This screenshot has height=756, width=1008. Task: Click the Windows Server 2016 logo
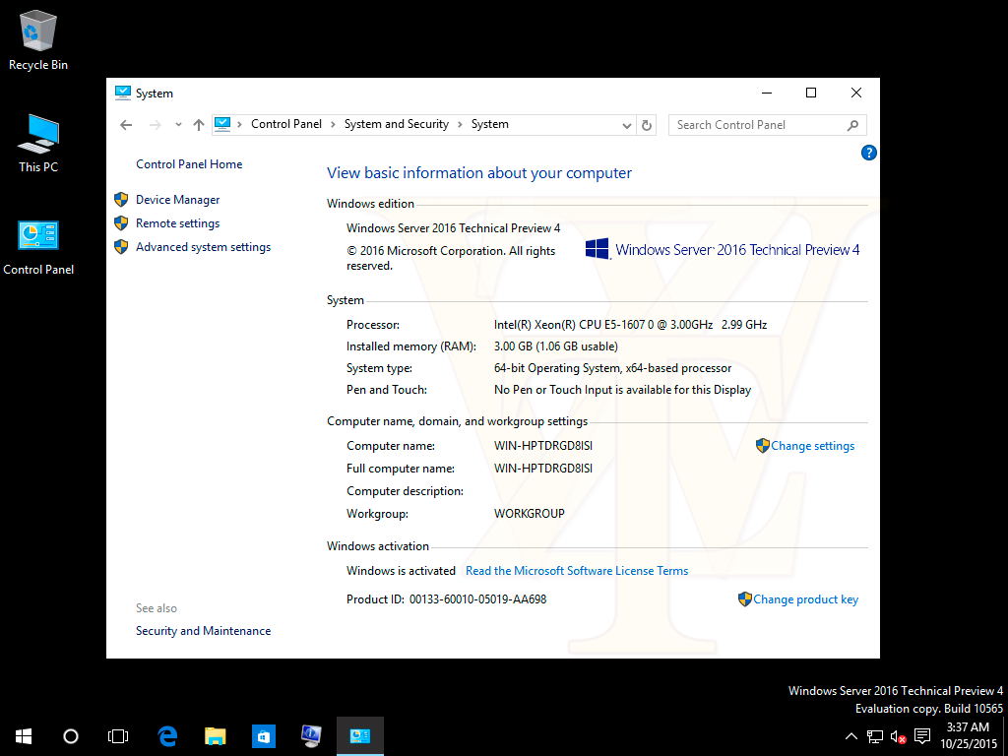[722, 249]
